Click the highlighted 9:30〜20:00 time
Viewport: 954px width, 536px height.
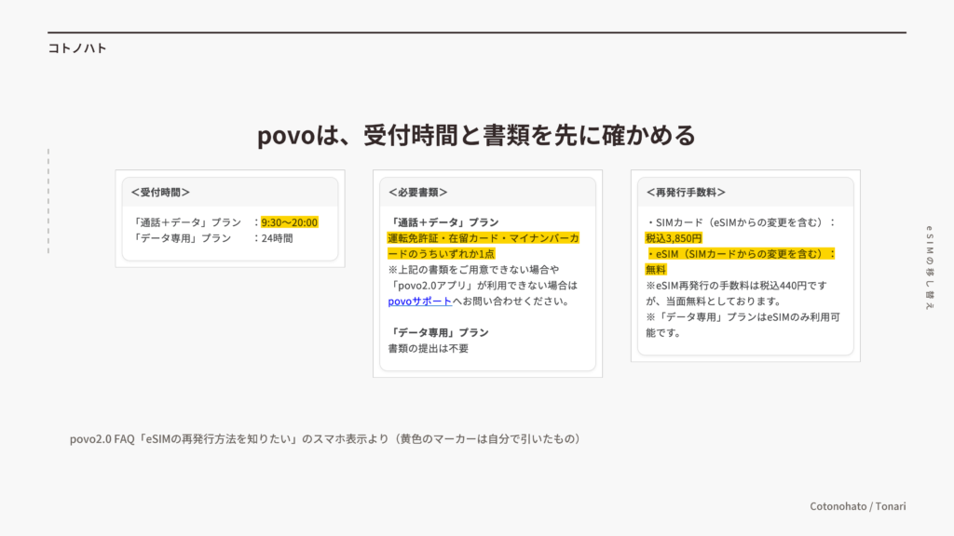coord(290,222)
